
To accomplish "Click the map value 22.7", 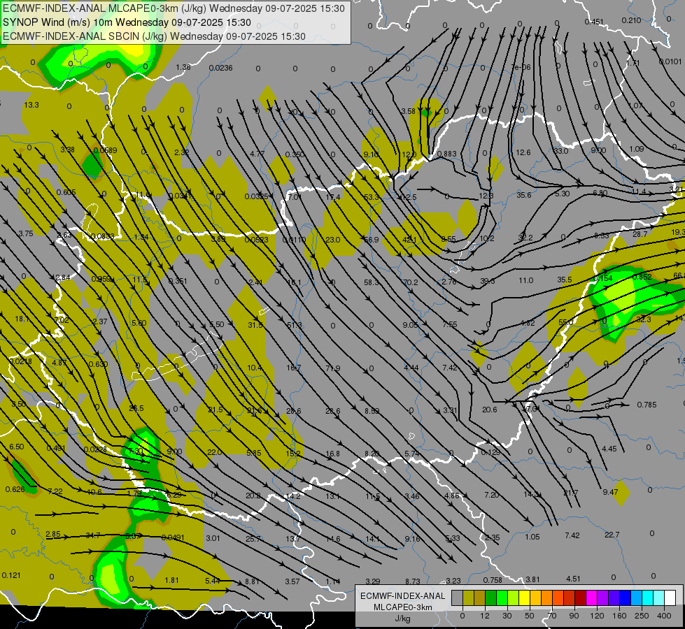I will click(x=612, y=535).
